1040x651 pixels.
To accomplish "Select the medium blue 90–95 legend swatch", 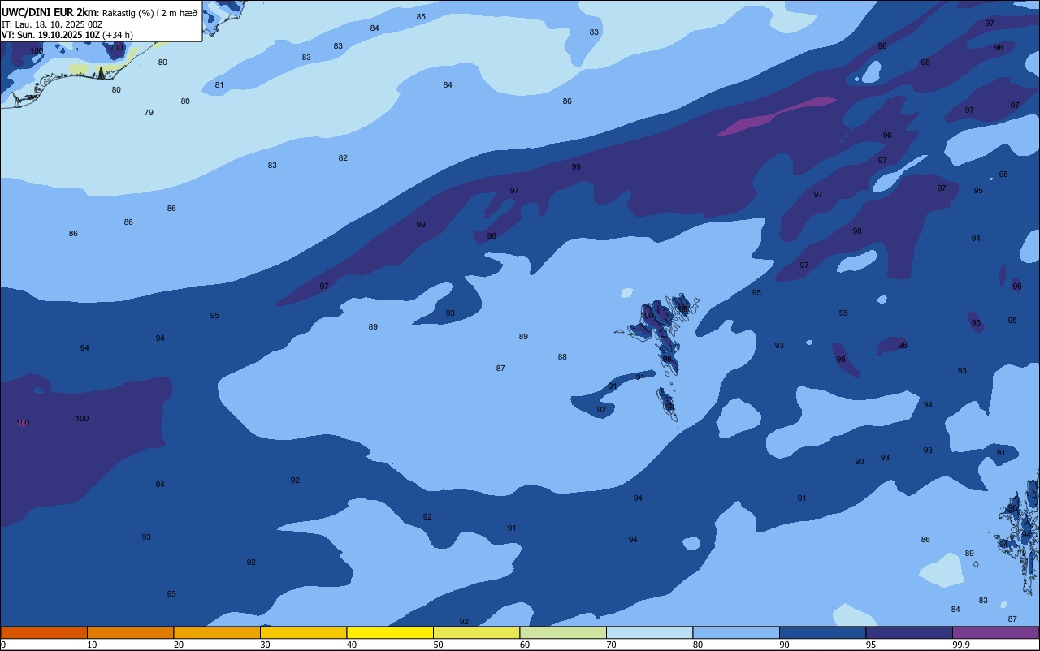I will click(x=822, y=632).
